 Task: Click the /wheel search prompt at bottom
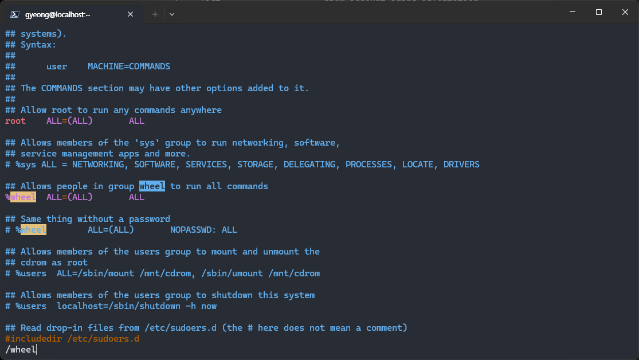coord(20,350)
